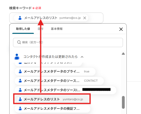141x114 pixels.
Task: Click the person icon of the メールアドレスメタデータのプライ… row
Action: pos(20,71)
